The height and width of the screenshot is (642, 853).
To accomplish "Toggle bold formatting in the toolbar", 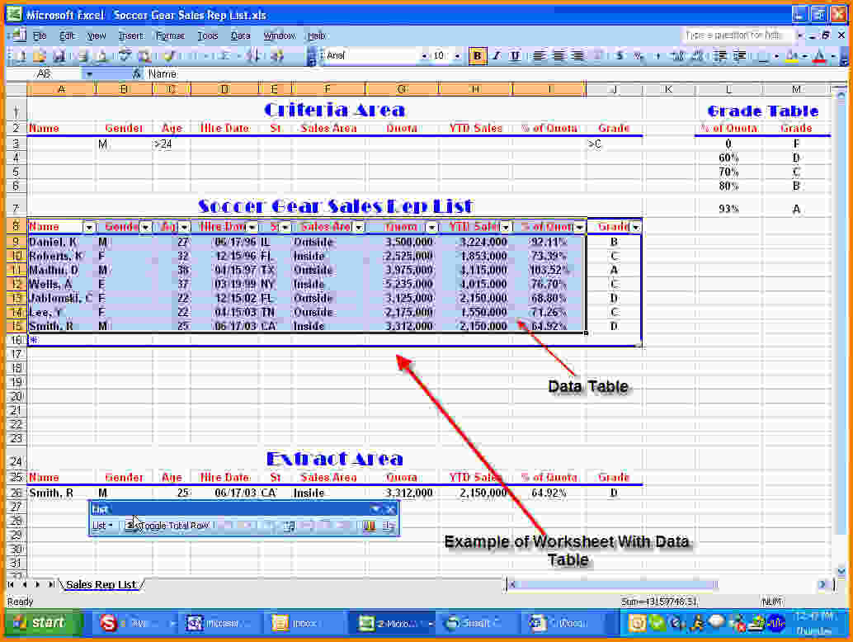I will (477, 56).
